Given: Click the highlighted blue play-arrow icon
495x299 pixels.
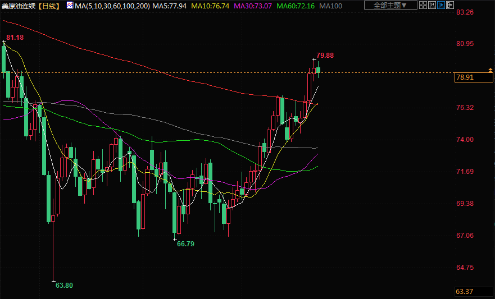Looking at the screenshot, I should [442, 6].
